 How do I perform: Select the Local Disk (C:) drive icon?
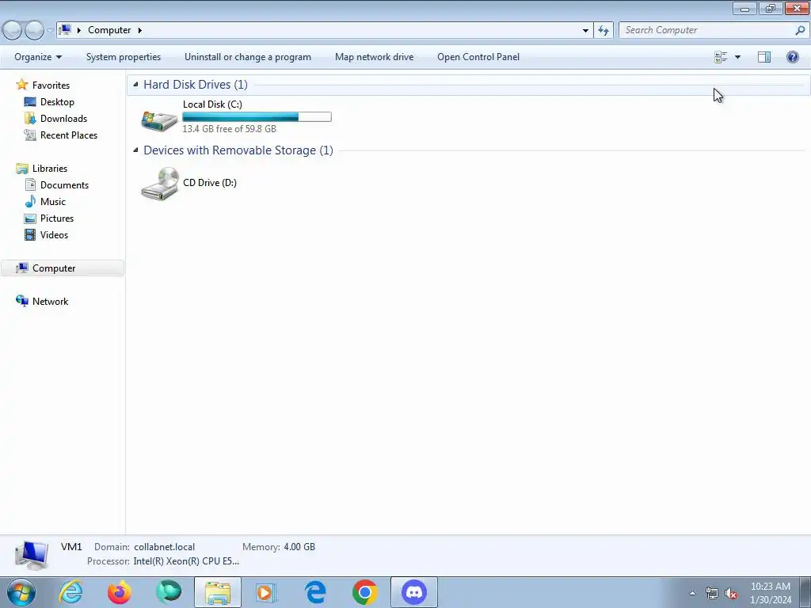159,120
